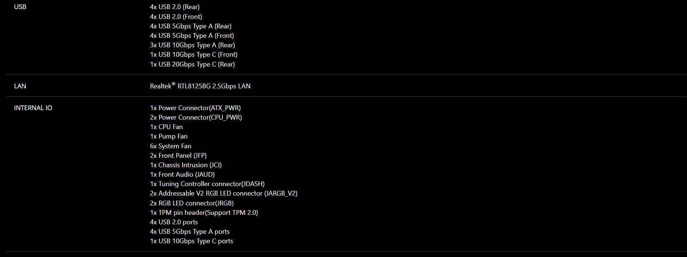Click '1x USB 20Gbps Type C (Rear)' entry

pos(193,64)
